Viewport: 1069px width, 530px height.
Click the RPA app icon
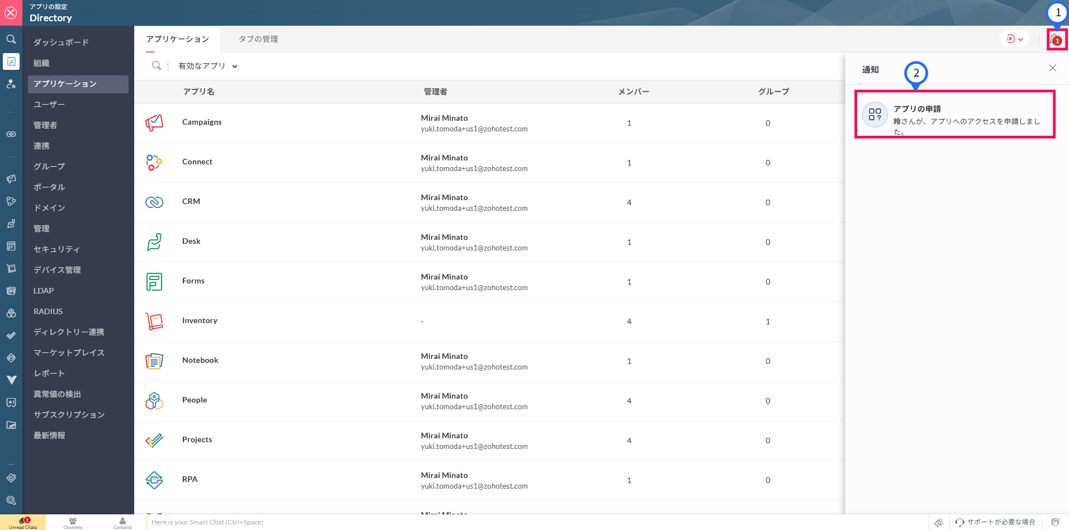[154, 480]
